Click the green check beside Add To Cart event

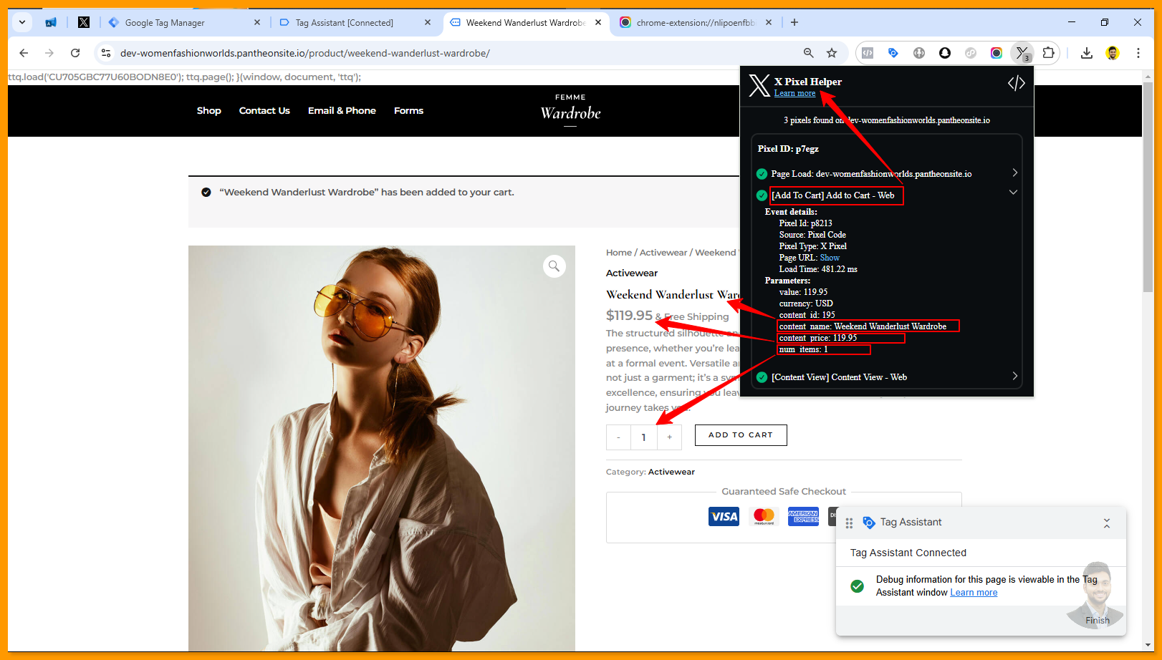pyautogui.click(x=762, y=195)
